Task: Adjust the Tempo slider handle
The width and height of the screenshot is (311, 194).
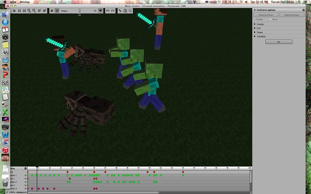Action: [80, 11]
